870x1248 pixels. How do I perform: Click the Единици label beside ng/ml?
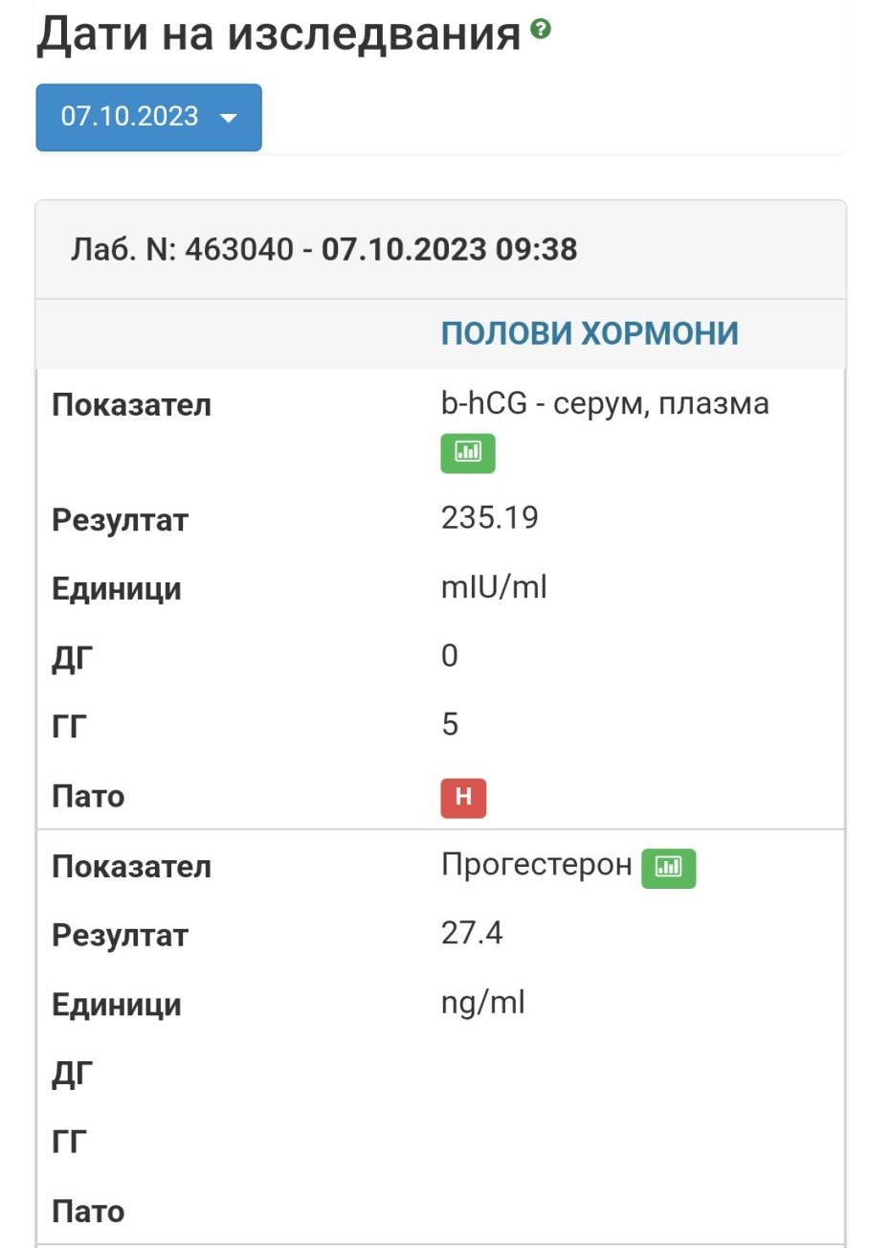click(x=116, y=1005)
